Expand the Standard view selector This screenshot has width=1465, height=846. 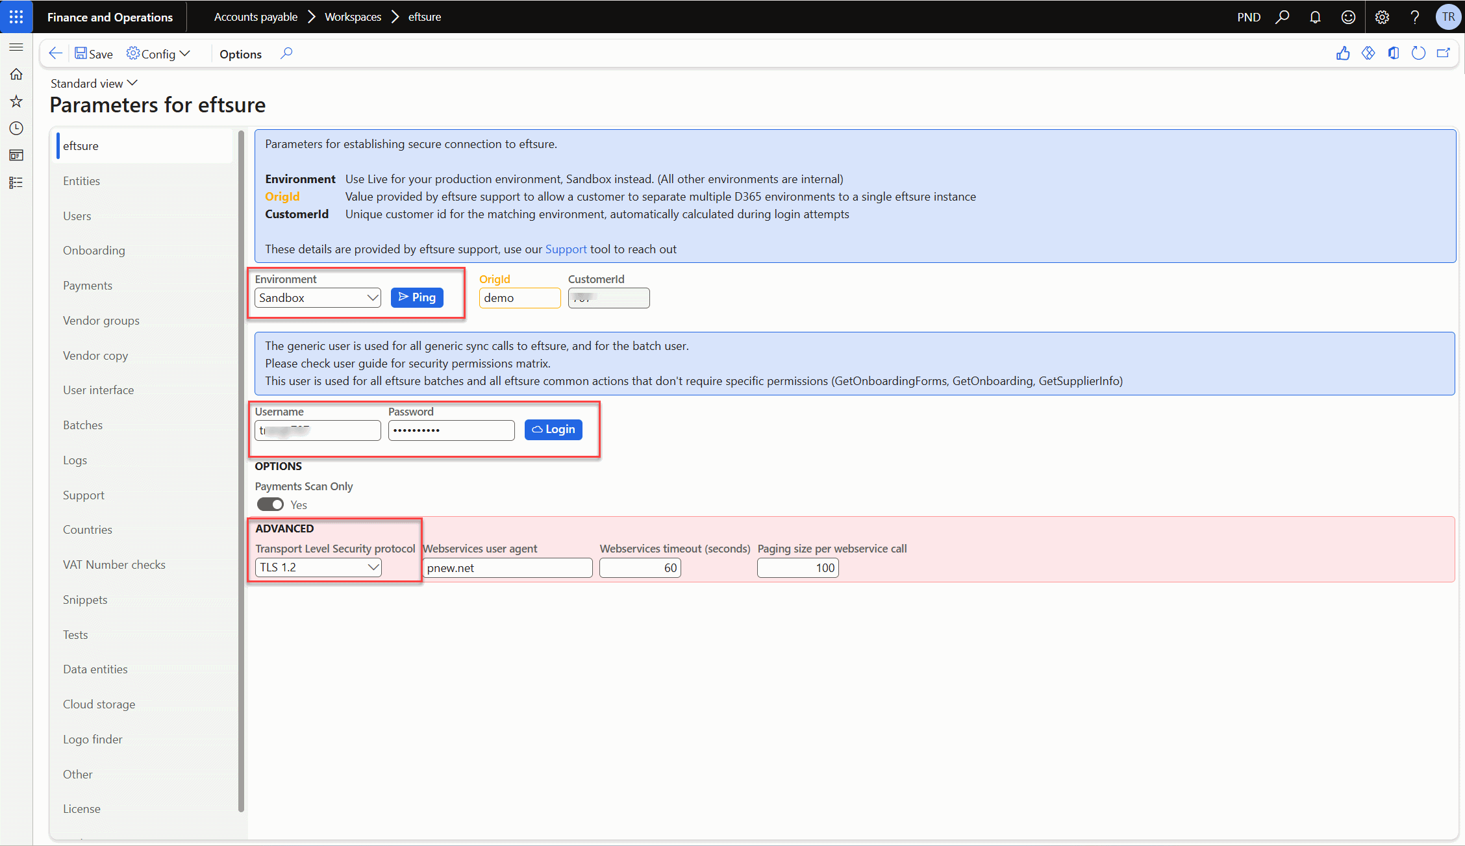[x=94, y=84]
